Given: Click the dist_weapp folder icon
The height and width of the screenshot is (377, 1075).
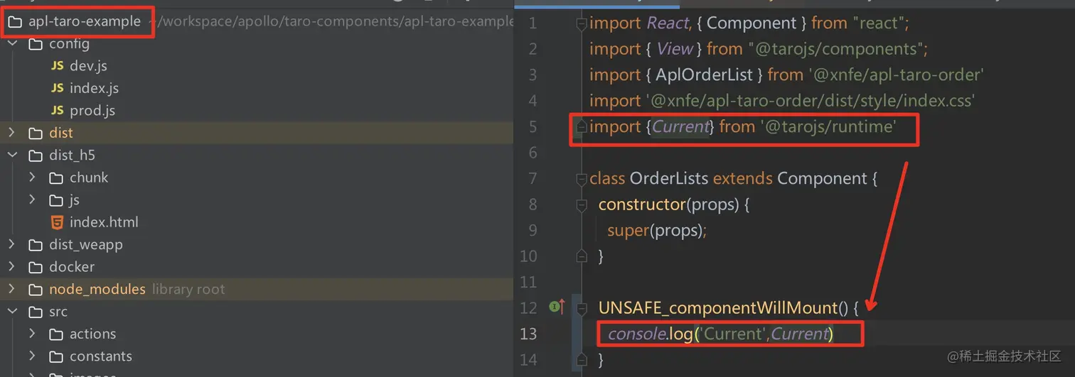Looking at the screenshot, I should click(36, 245).
